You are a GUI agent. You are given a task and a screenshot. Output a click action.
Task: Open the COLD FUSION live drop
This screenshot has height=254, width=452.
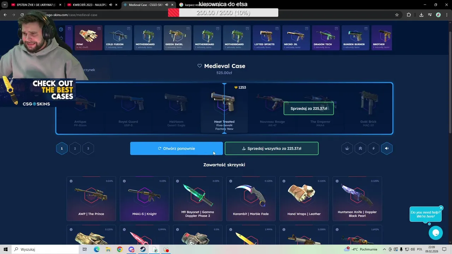point(118,38)
